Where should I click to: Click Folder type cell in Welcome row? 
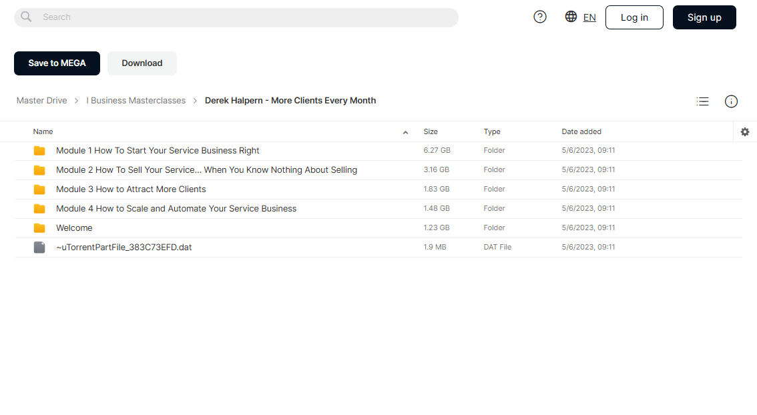495,228
